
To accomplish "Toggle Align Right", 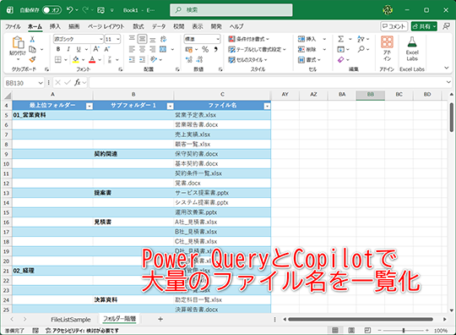I will [152, 49].
